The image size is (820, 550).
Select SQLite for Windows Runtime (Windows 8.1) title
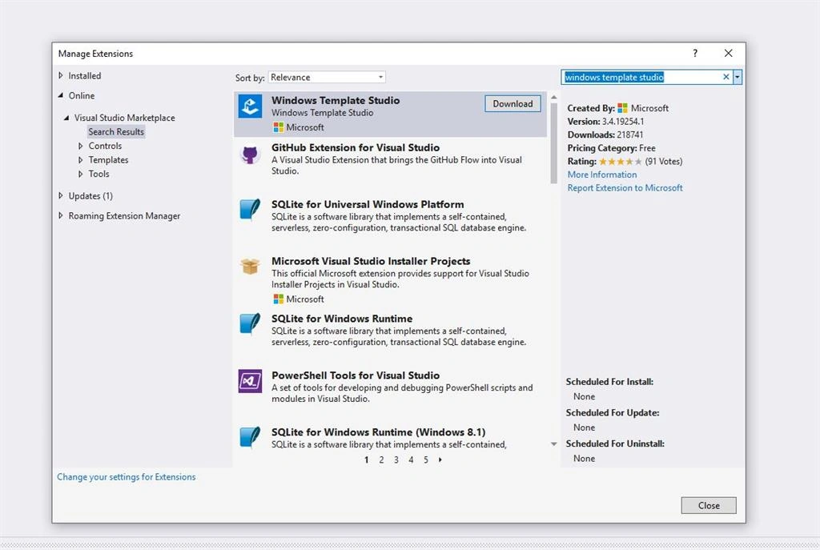(x=378, y=432)
